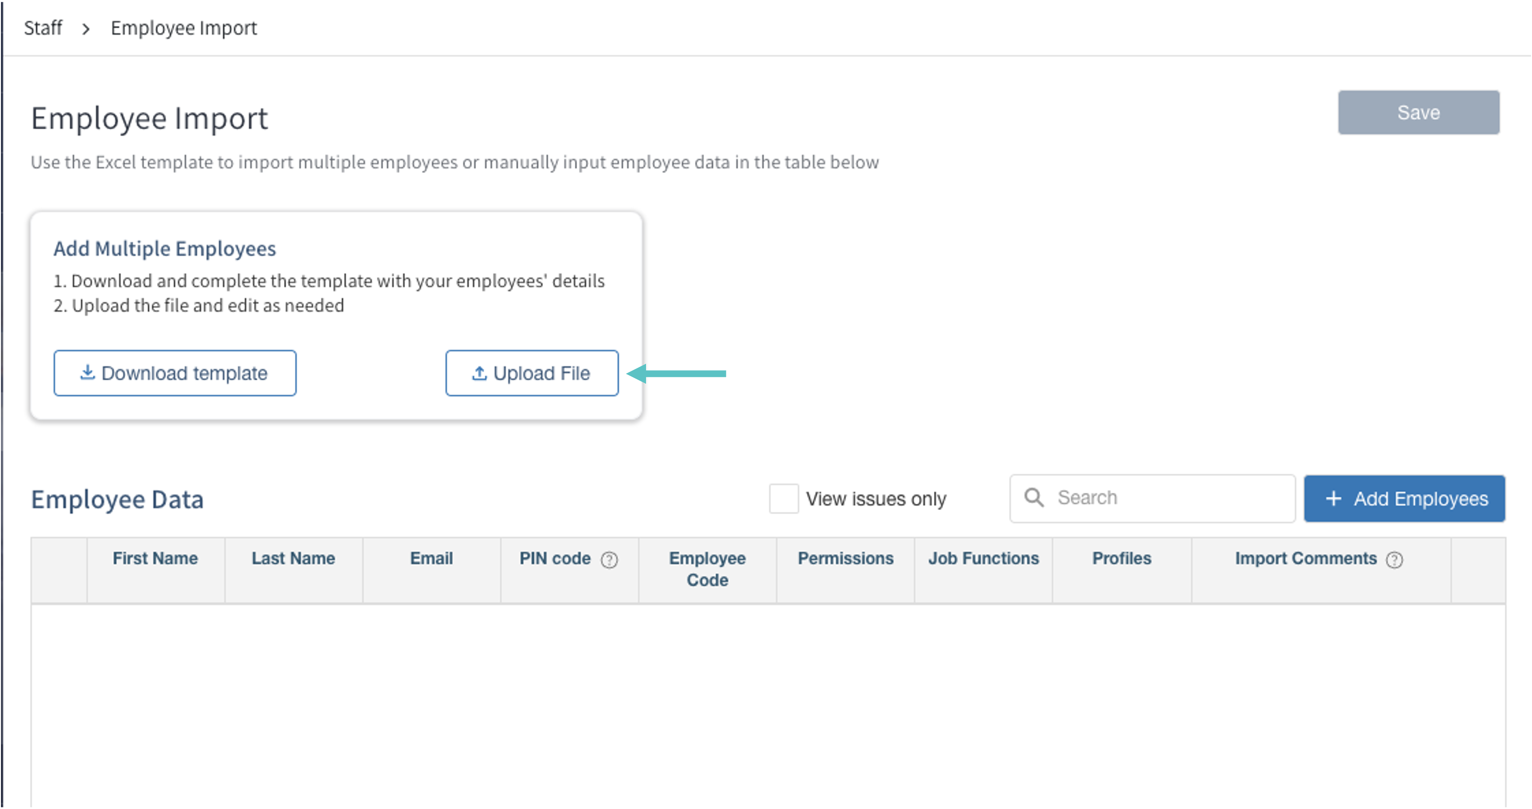Click the First Name column header
Viewport: 1532px width, 809px height.
point(155,558)
